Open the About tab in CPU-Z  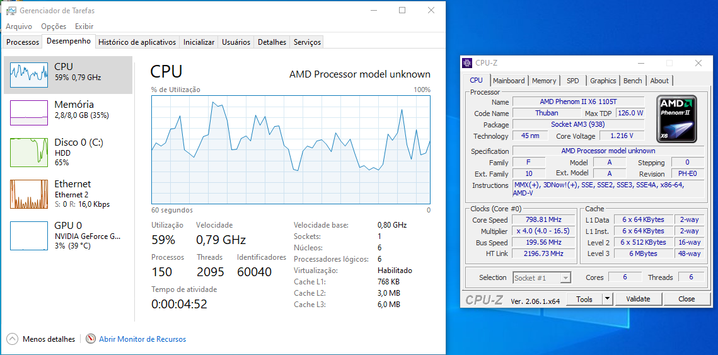(659, 81)
